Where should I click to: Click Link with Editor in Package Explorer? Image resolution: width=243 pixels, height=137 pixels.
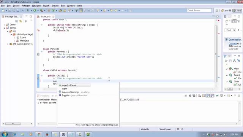21,21
